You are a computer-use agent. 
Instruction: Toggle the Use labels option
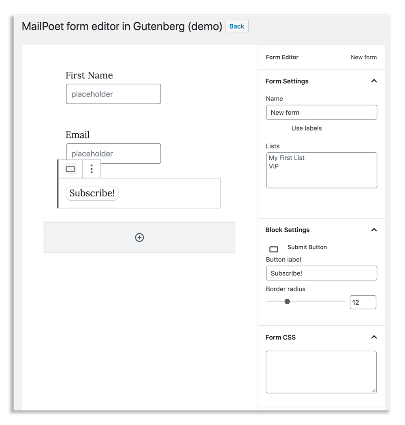coord(307,128)
